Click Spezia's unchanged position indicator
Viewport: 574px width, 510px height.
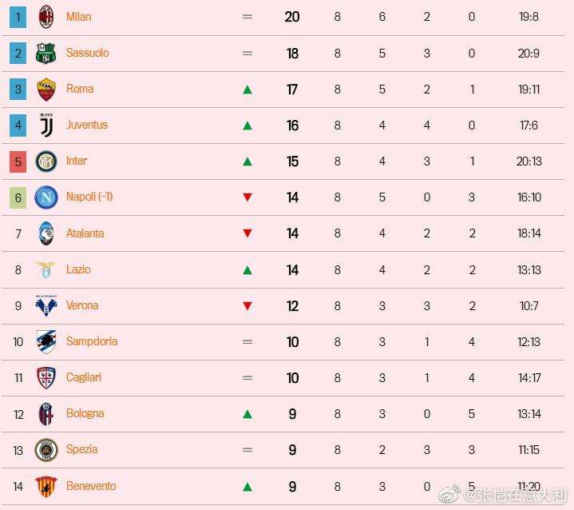pos(247,450)
